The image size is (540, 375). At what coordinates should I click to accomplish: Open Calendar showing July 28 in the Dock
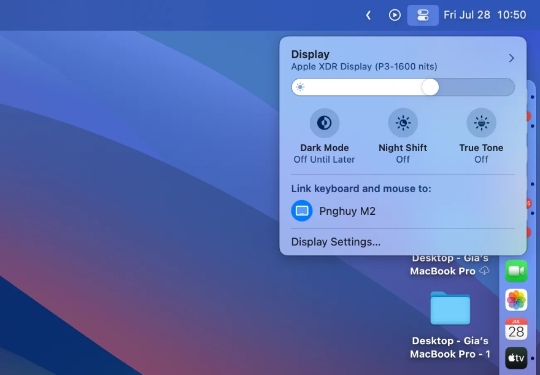(x=516, y=329)
